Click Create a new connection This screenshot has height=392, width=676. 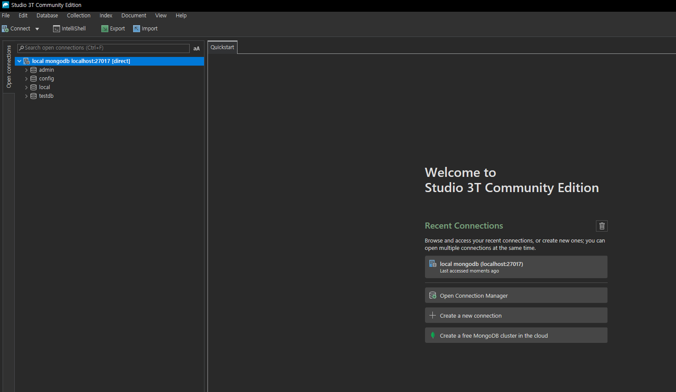(516, 316)
